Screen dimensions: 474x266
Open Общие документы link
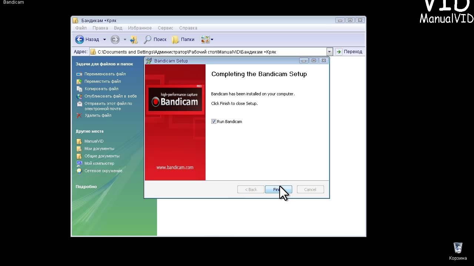(x=102, y=156)
